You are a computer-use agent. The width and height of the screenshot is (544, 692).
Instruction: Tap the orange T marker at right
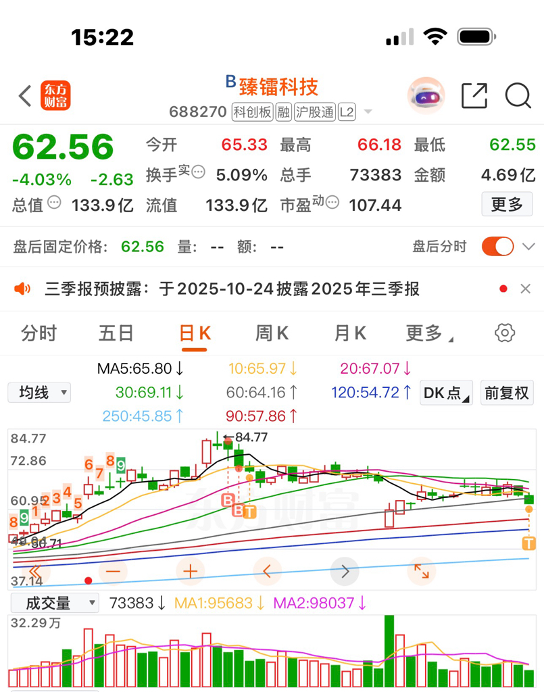pyautogui.click(x=528, y=543)
